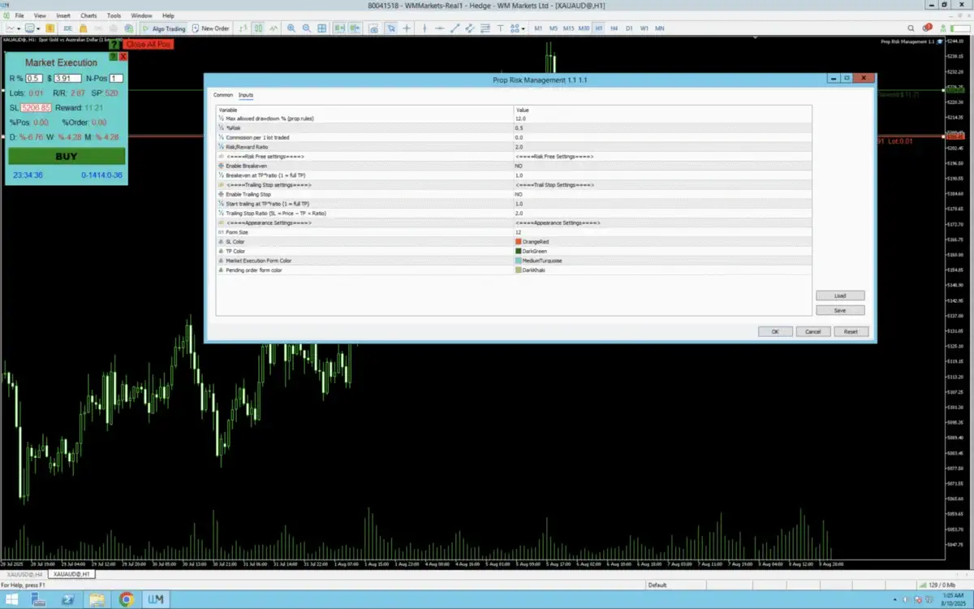Toggle the chart shift icon
Screen dimensions: 974x609
click(355, 28)
